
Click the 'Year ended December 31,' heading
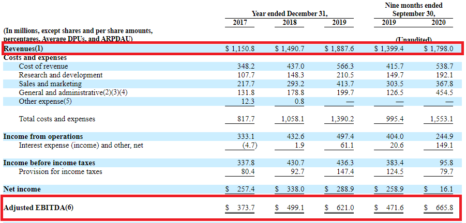290,13
